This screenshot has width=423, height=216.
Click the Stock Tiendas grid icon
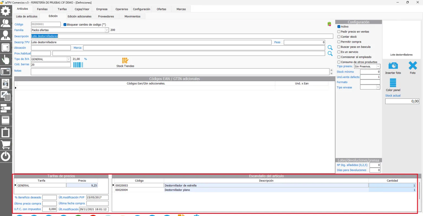125,61
